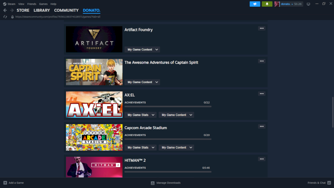
Task: Expand My Game Content for Captain Spirit
Action: 142,82
